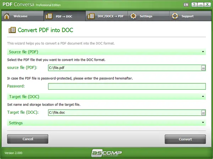The height and width of the screenshot is (159, 213).
Task: Browse for the target DOC file location
Action: tap(203, 113)
